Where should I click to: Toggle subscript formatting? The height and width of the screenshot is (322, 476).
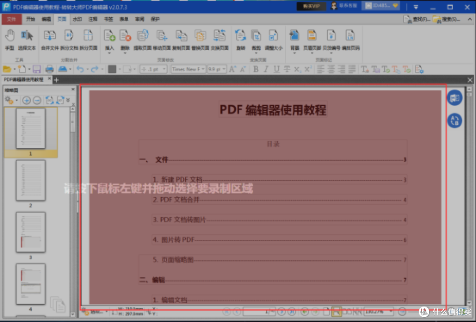point(297,70)
